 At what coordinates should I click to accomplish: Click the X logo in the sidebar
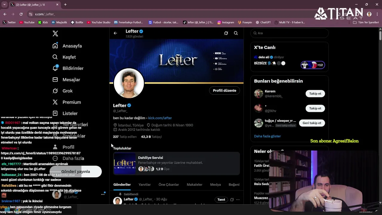(55, 33)
